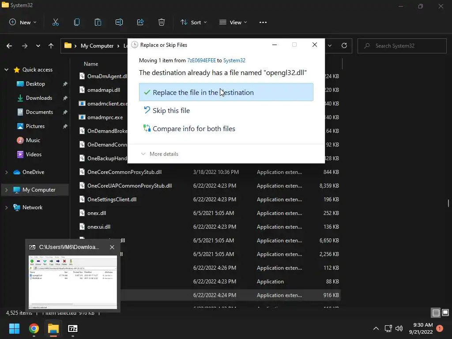Expand address bar history dropdown
The image size is (452, 339).
coord(330,45)
